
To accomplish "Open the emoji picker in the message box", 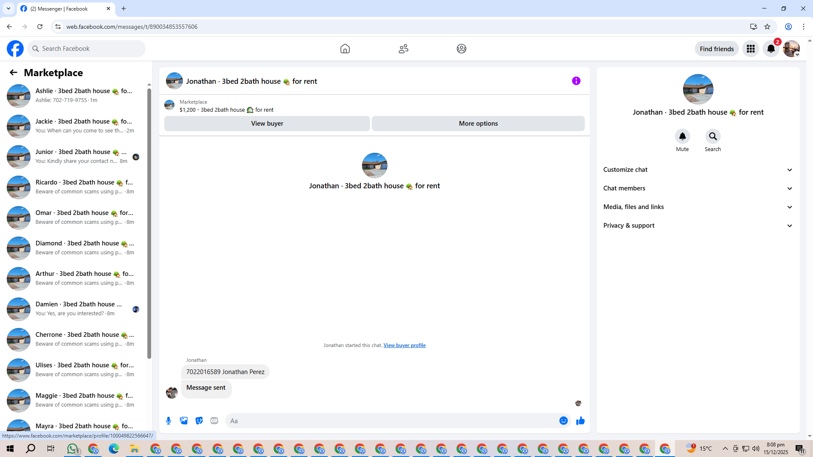I will pos(563,421).
